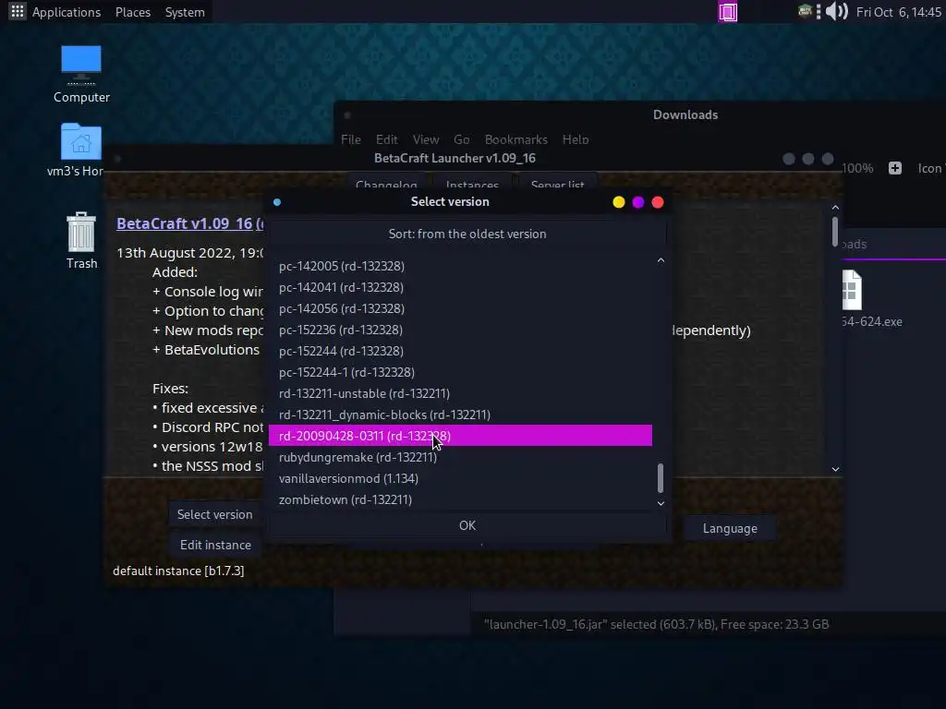Select version pc-142041 (rd-132328)
This screenshot has height=709, width=946.
point(460,287)
